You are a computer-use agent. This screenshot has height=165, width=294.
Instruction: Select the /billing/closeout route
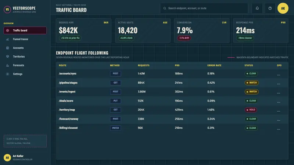(68, 128)
